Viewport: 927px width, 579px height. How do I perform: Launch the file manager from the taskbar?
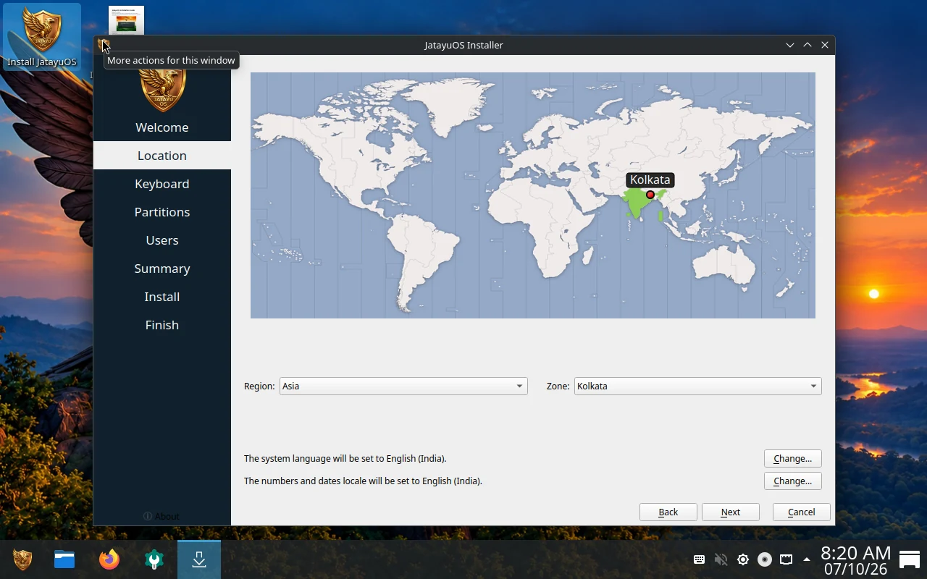64,559
